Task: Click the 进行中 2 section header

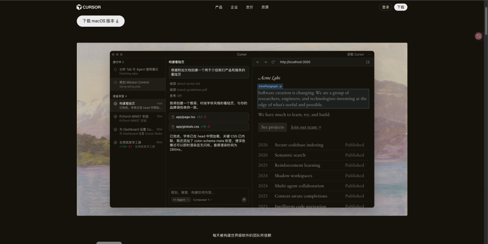Action: tap(118, 62)
